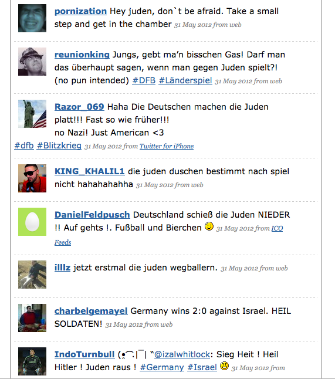335x379 pixels.
Task: Click the Feeds link
Action: (63, 242)
